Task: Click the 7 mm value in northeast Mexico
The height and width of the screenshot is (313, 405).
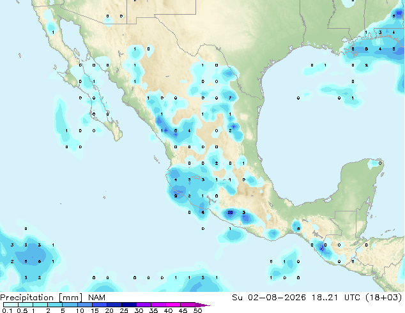Action: (230, 98)
